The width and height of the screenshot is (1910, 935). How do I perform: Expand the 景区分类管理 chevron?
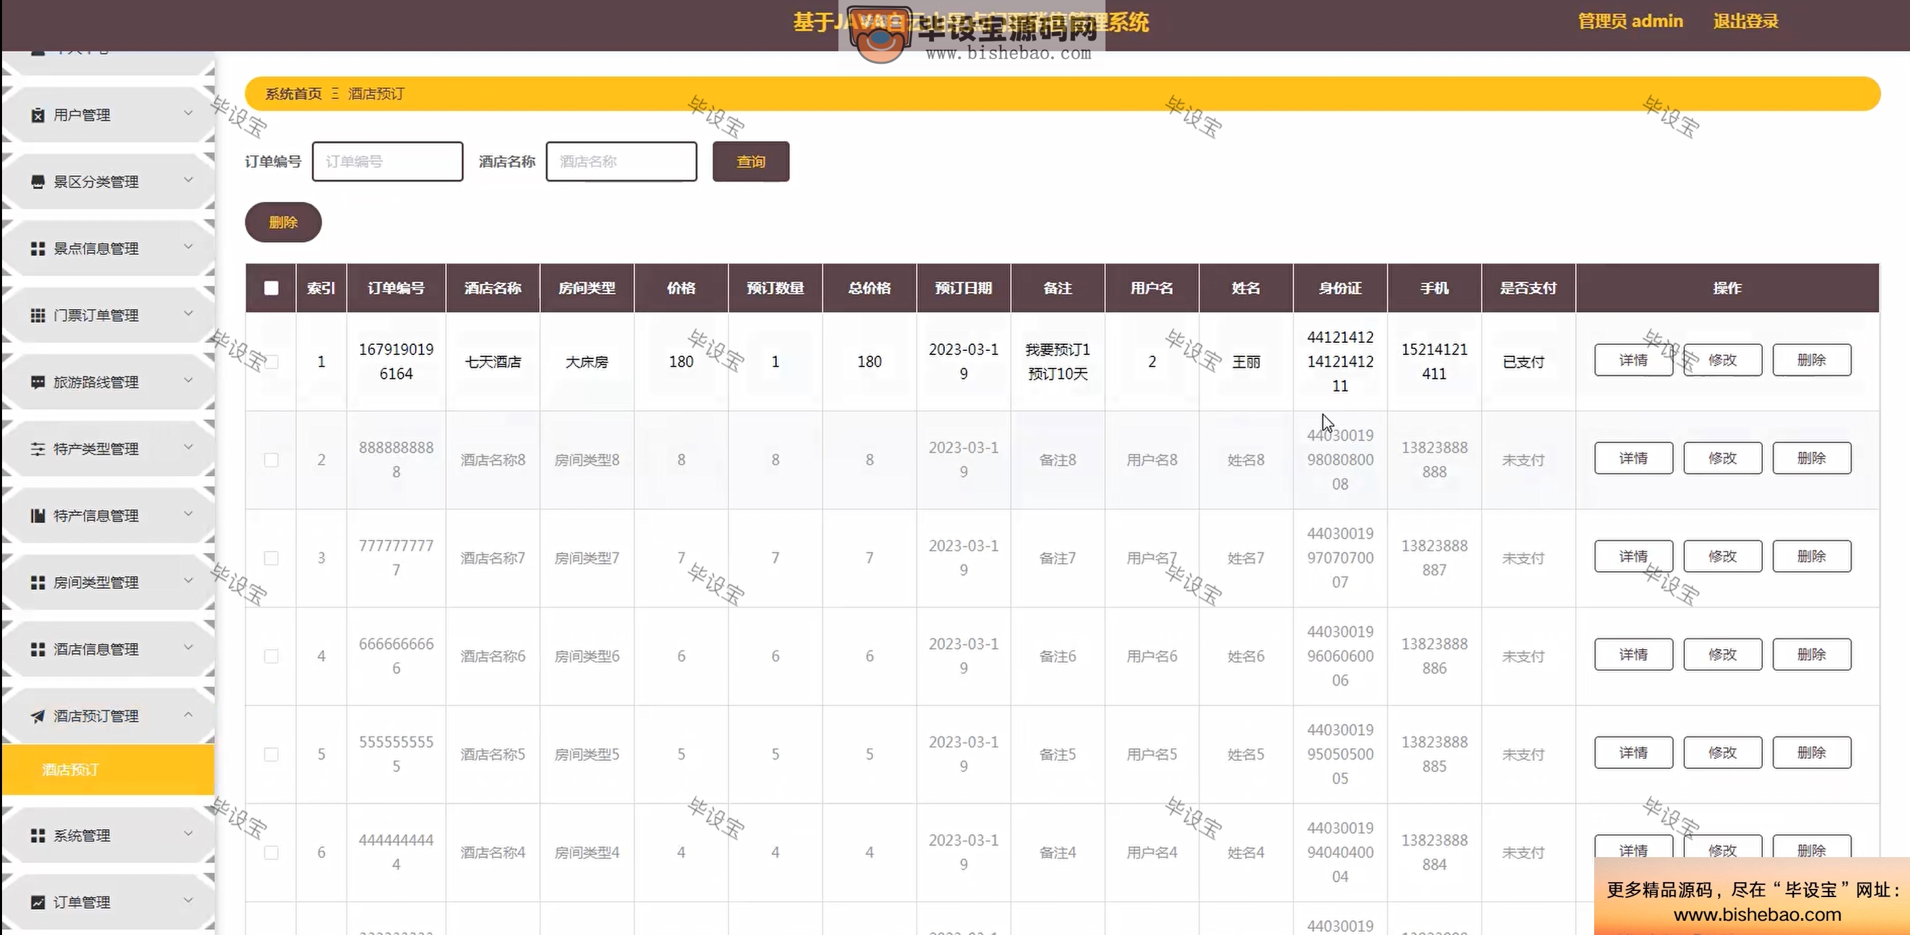[x=188, y=180]
